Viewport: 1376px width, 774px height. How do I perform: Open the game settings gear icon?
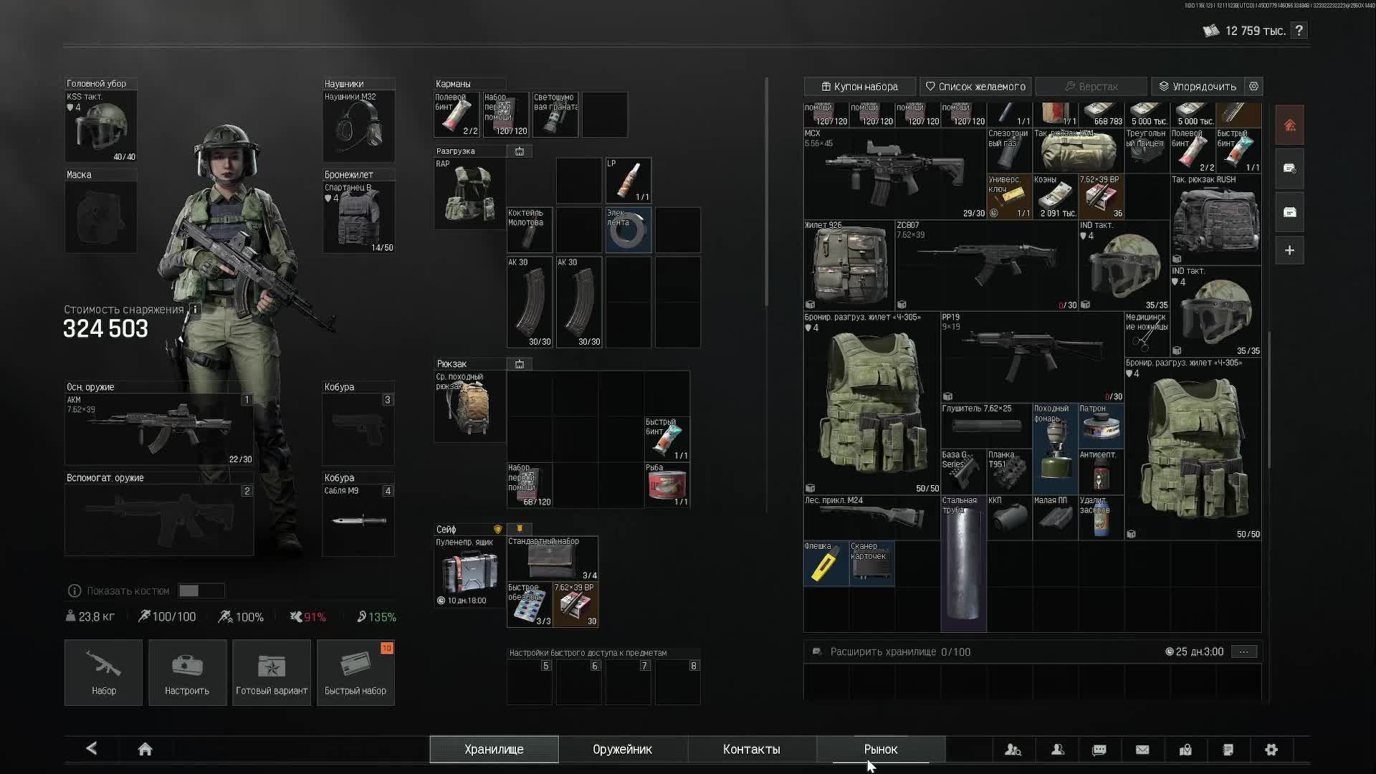(x=1271, y=750)
